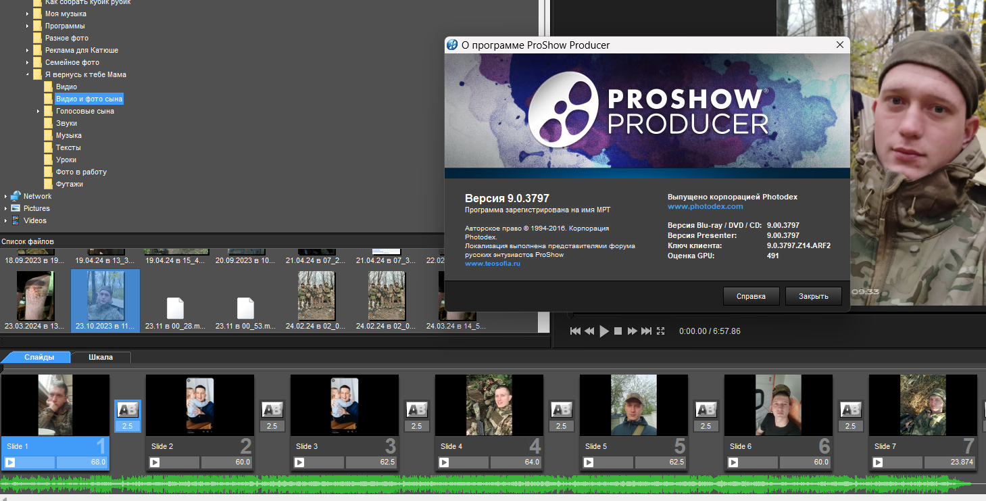Viewport: 986px width, 501px height.
Task: Select the Уроки folder
Action: [x=66, y=160]
